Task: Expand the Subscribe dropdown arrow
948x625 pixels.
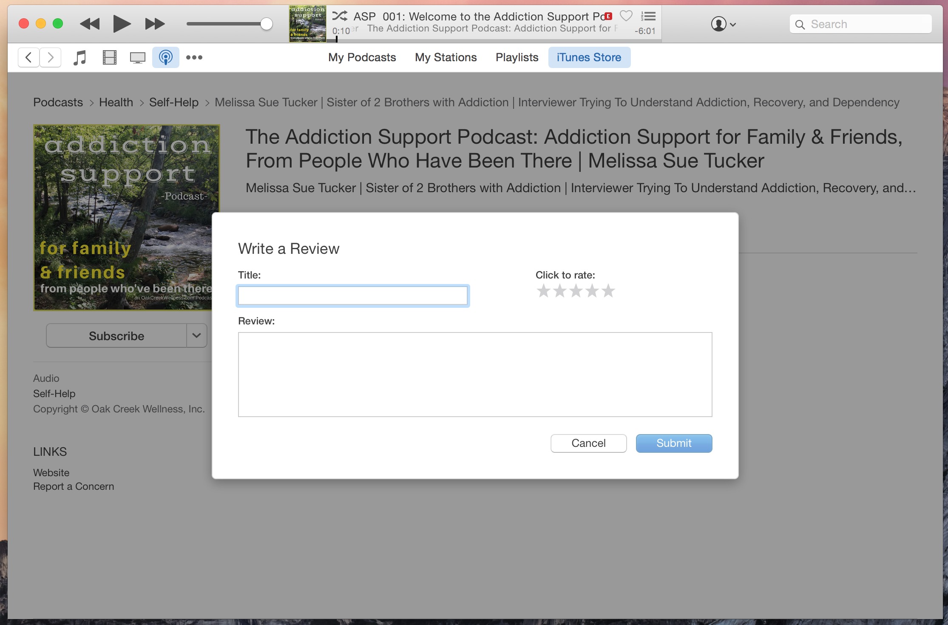Action: click(x=196, y=336)
